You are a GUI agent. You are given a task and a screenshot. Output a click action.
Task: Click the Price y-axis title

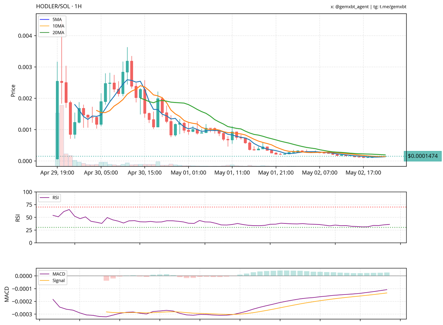click(x=13, y=91)
